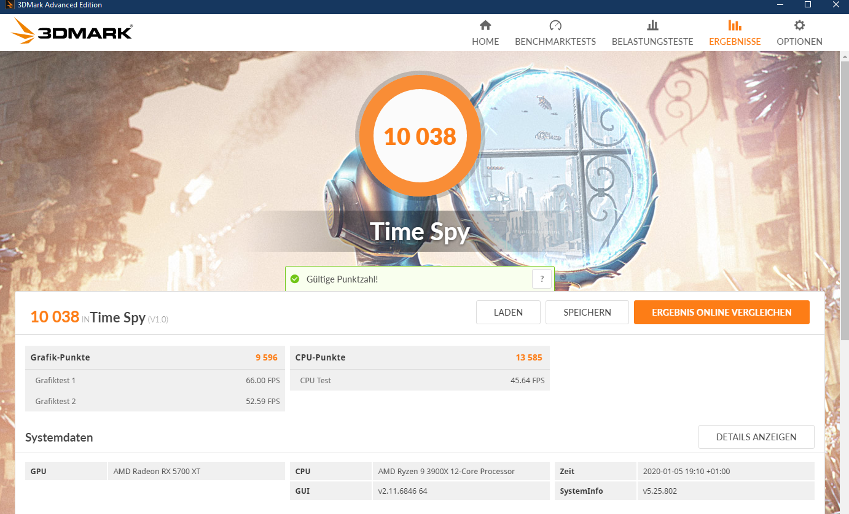Click the Zeit value 2020-01-05 19:10
Viewport: 849px width, 514px height.
pyautogui.click(x=686, y=472)
